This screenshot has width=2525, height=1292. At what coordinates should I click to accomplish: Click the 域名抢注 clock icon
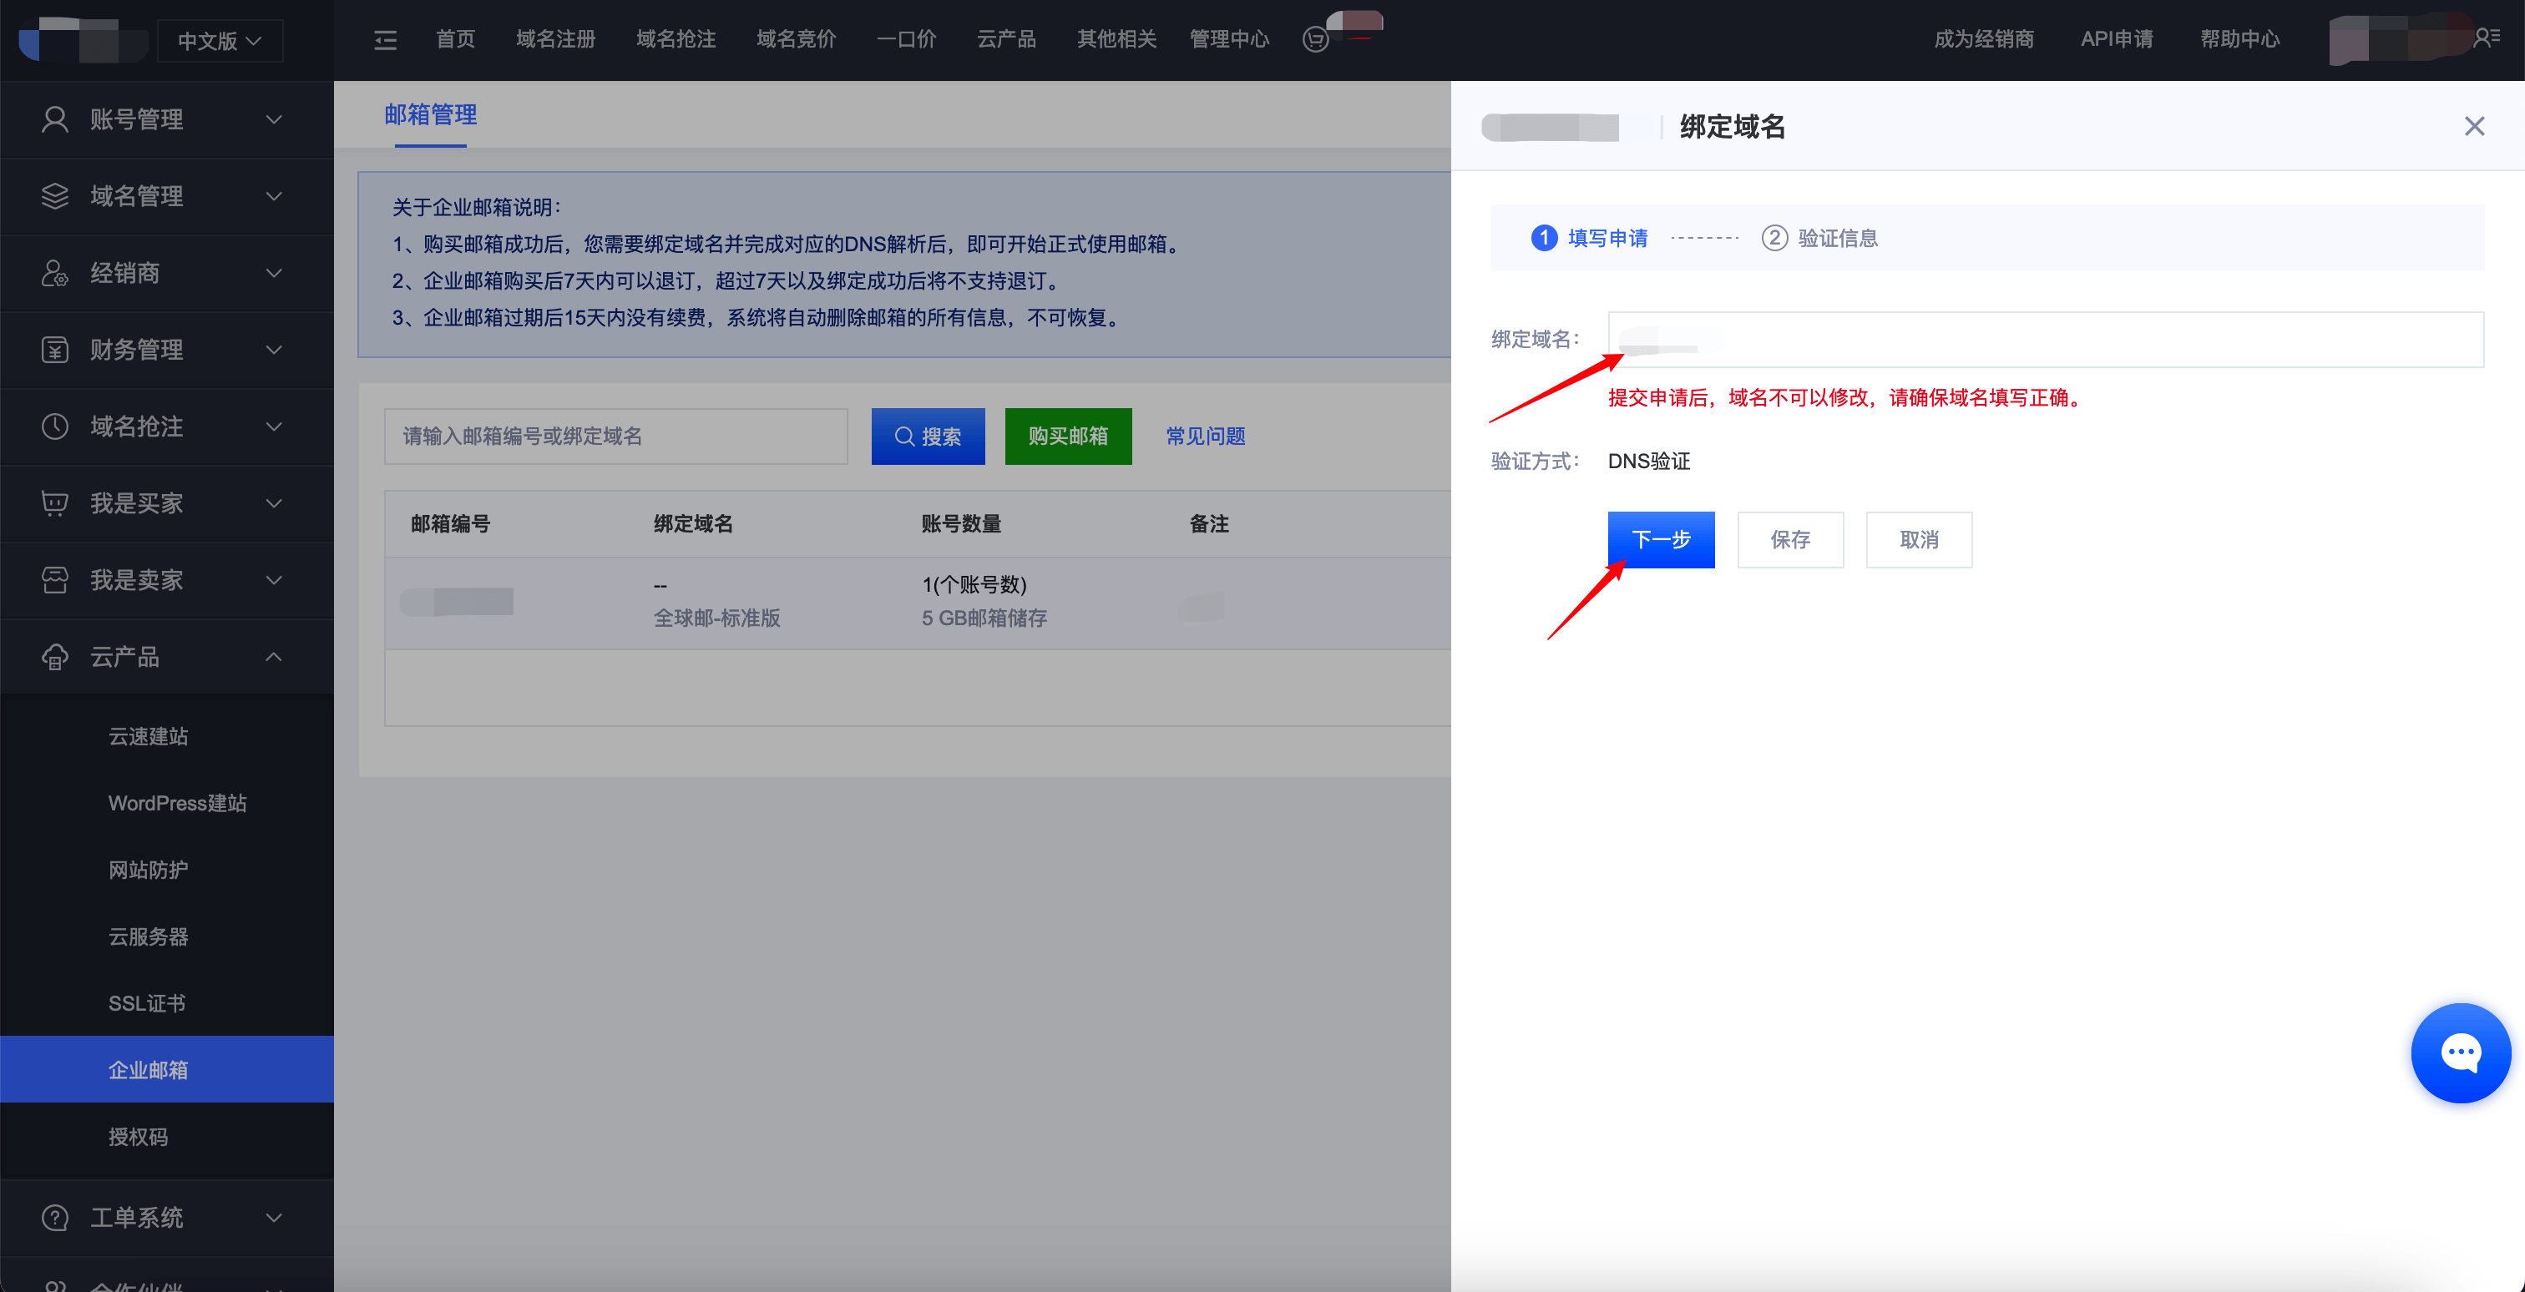tap(55, 426)
